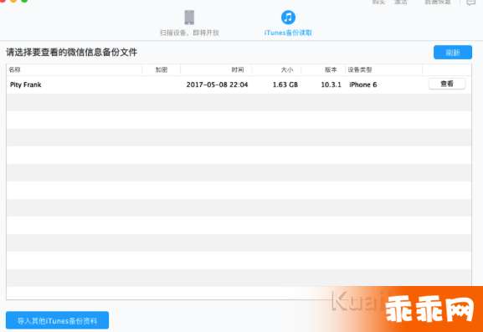Screen dimensions: 483x332
Task: Open the scan device coming soon tab label
Action: [189, 33]
